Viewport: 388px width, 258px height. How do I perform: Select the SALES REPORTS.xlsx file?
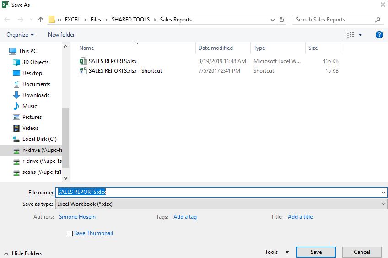pos(113,61)
